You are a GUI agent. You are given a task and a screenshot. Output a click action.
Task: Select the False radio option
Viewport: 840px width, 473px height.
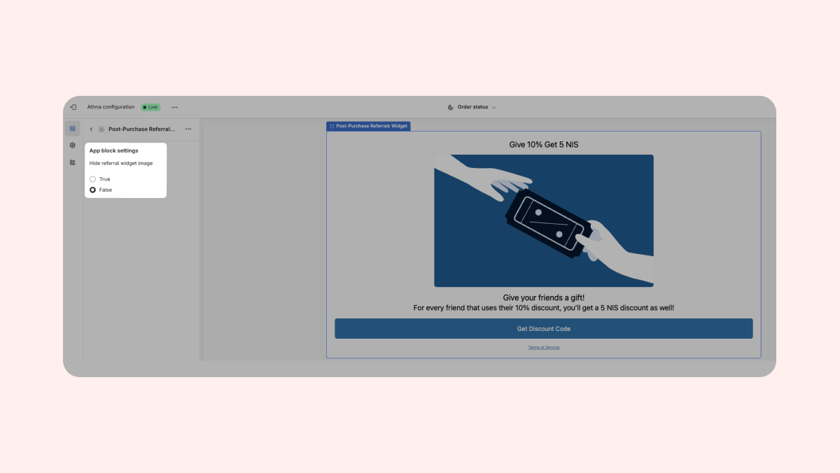coord(93,190)
